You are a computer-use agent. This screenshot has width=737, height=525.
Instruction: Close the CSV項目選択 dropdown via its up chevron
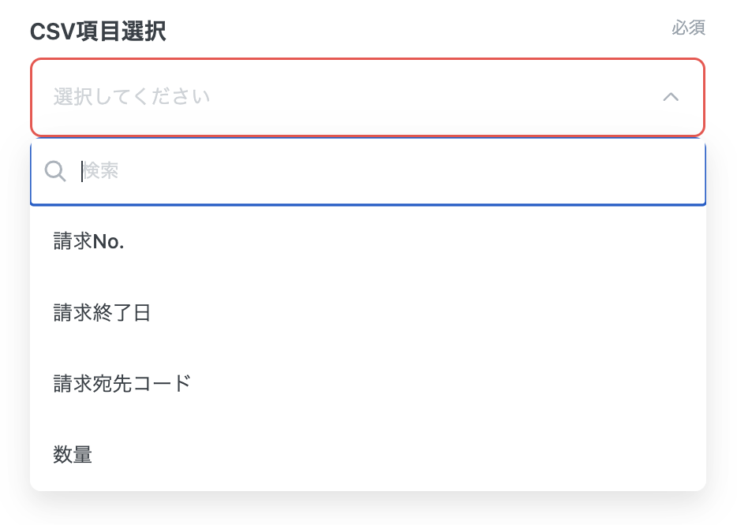click(671, 97)
